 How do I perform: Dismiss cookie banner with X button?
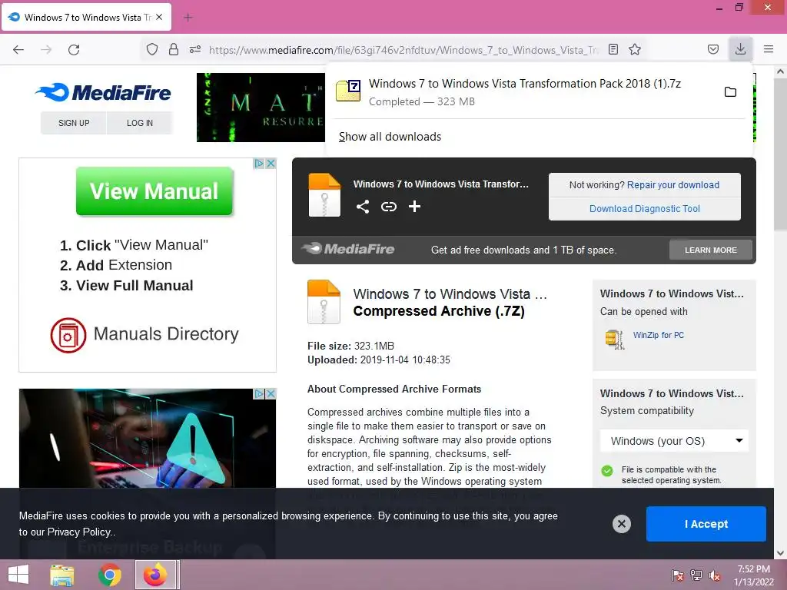click(x=621, y=524)
